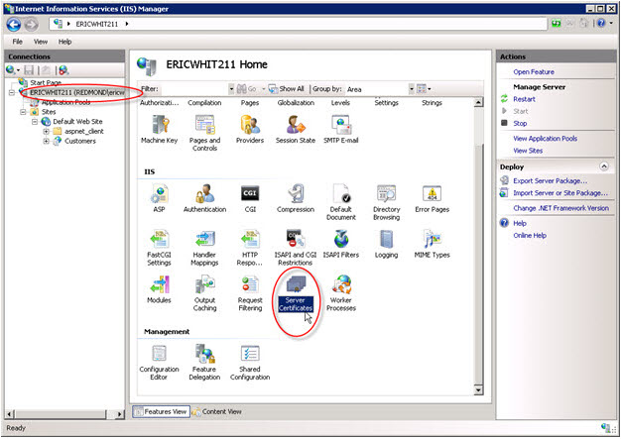Open Pages and Controls feature
Image resolution: width=621 pixels, height=439 pixels.
[204, 133]
